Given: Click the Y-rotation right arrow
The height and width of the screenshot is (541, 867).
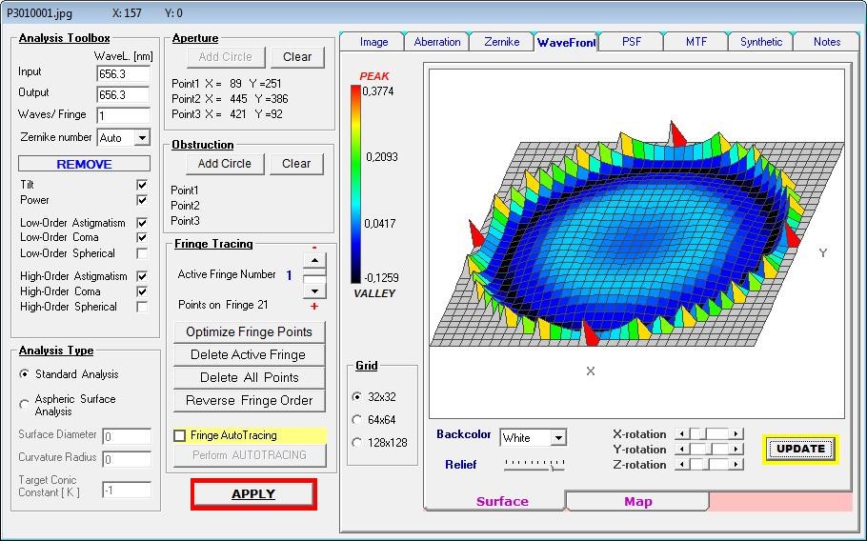Looking at the screenshot, I should [x=736, y=450].
